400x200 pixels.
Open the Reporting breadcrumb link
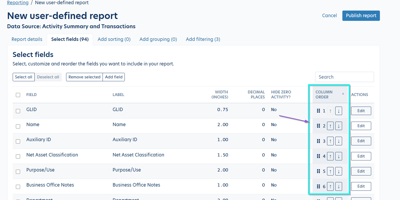[18, 3]
